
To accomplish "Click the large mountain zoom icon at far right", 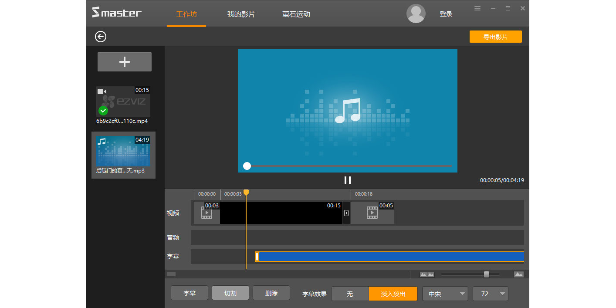I will click(519, 274).
